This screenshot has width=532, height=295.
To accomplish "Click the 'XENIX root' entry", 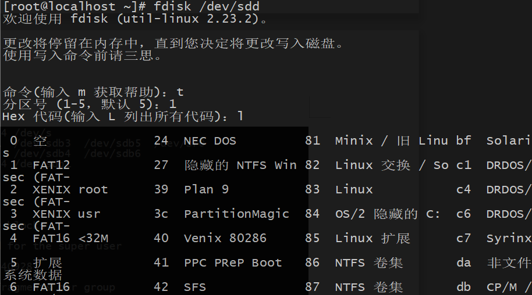I will coord(70,189).
